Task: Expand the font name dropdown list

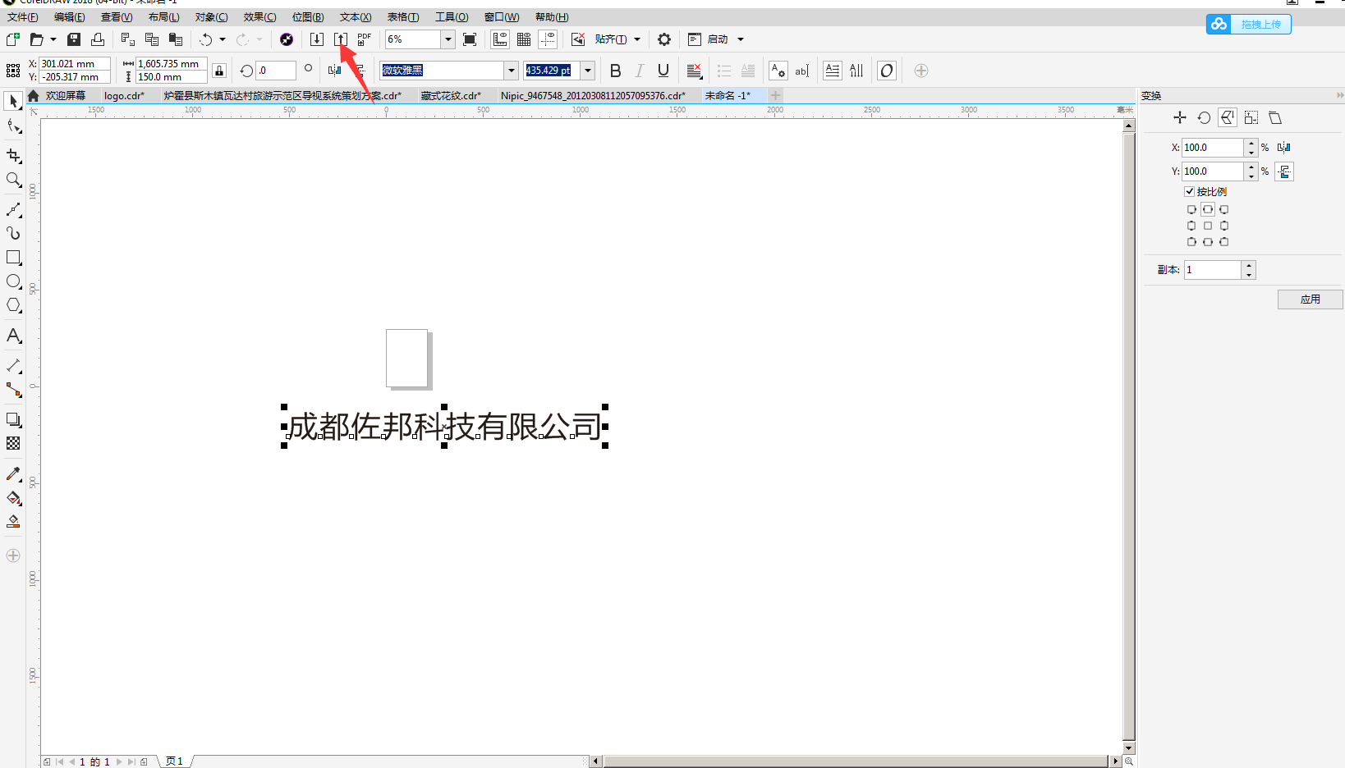Action: 511,71
